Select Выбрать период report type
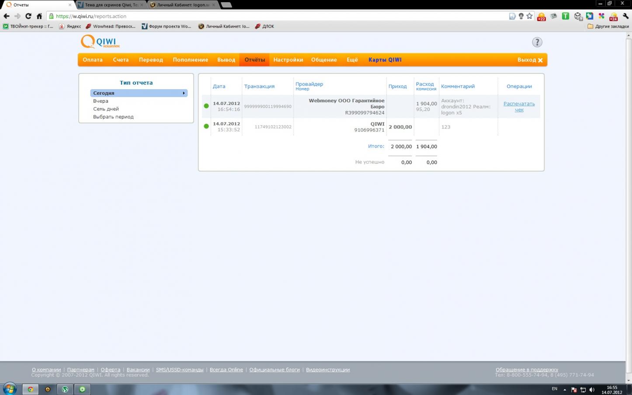 pos(113,117)
